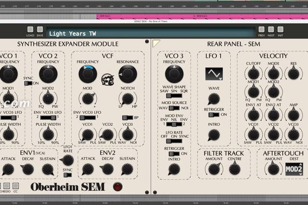
Task: Go to previous preset with PREV
Action: pos(261,29)
